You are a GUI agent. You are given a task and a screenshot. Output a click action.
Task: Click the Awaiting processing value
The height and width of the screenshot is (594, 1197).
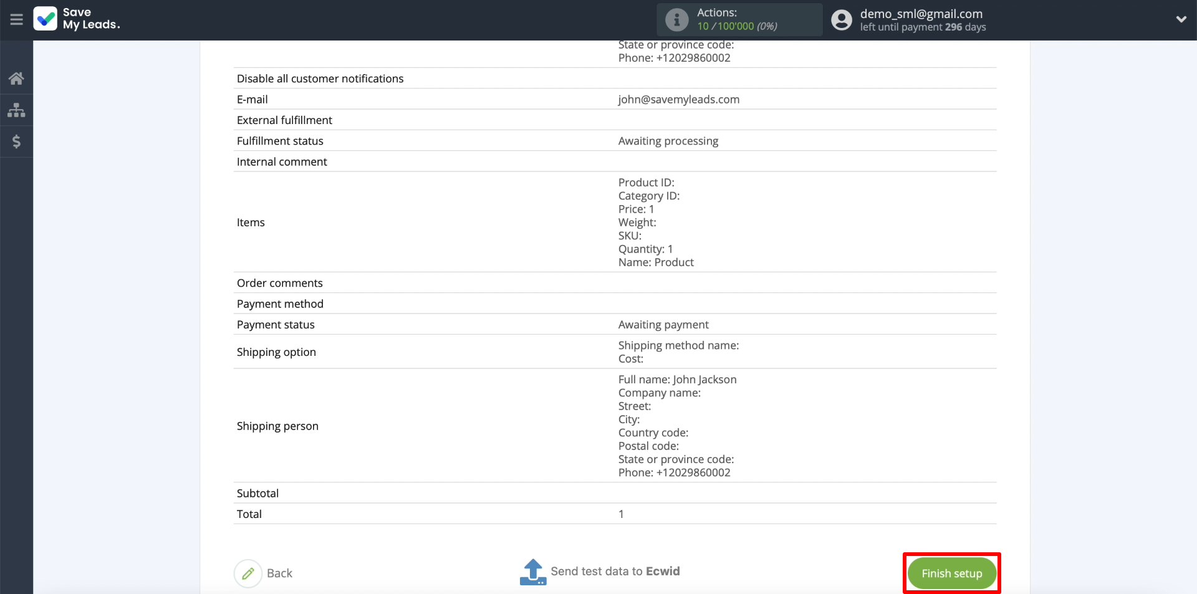tap(668, 141)
